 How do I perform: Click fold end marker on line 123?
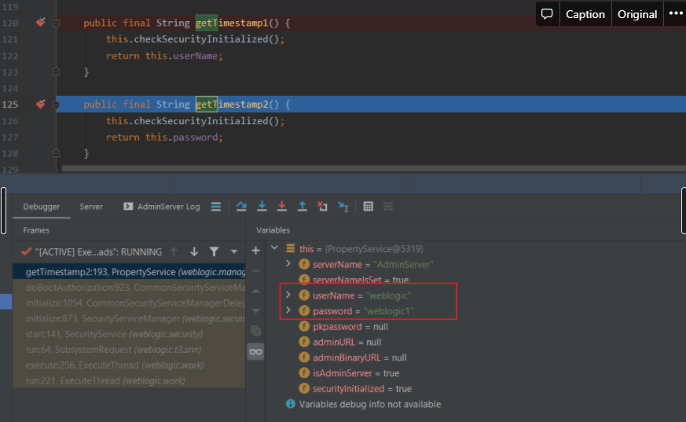point(56,72)
